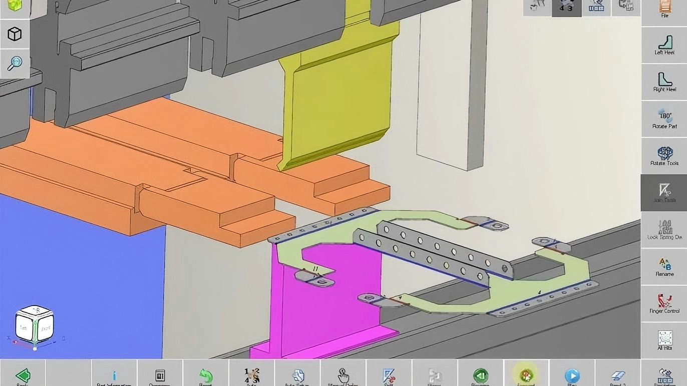Screen dimensions: 687x386
Task: Click the Left Heel tool button
Action: (664, 44)
